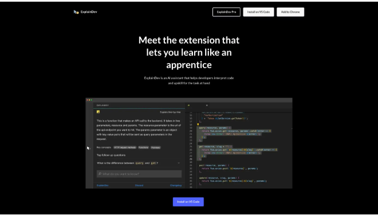Close the JS editor tab in the demo
Viewport: 378px width, 216px height.
click(x=207, y=105)
